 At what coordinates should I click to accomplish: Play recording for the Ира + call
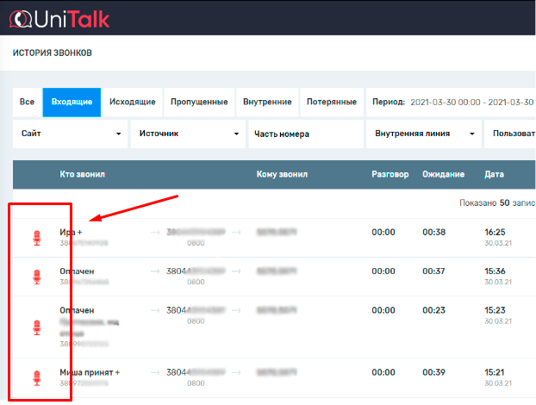(x=37, y=237)
